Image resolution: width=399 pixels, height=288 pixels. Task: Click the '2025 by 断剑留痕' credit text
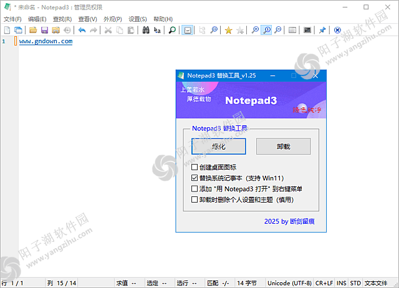pyautogui.click(x=289, y=221)
